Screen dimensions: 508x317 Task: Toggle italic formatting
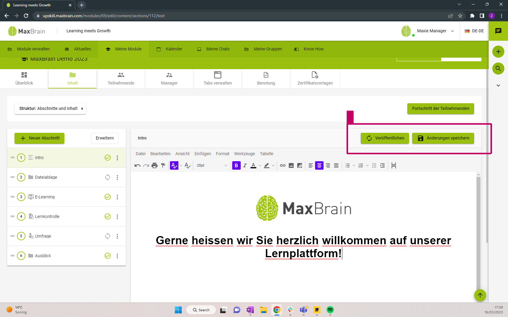245,165
